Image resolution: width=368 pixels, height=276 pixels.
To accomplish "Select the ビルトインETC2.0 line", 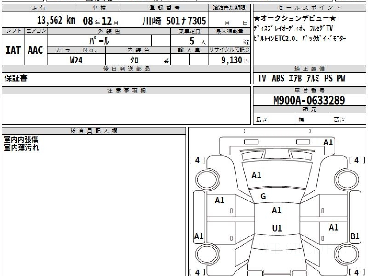I will click(300, 39).
